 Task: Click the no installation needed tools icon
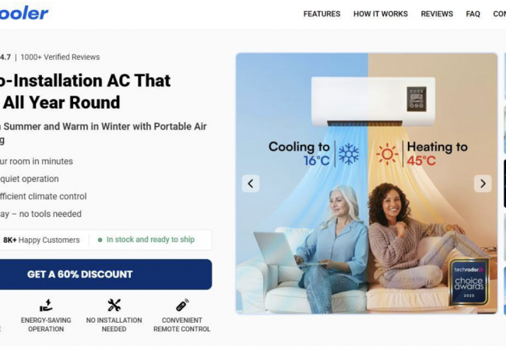pyautogui.click(x=114, y=305)
